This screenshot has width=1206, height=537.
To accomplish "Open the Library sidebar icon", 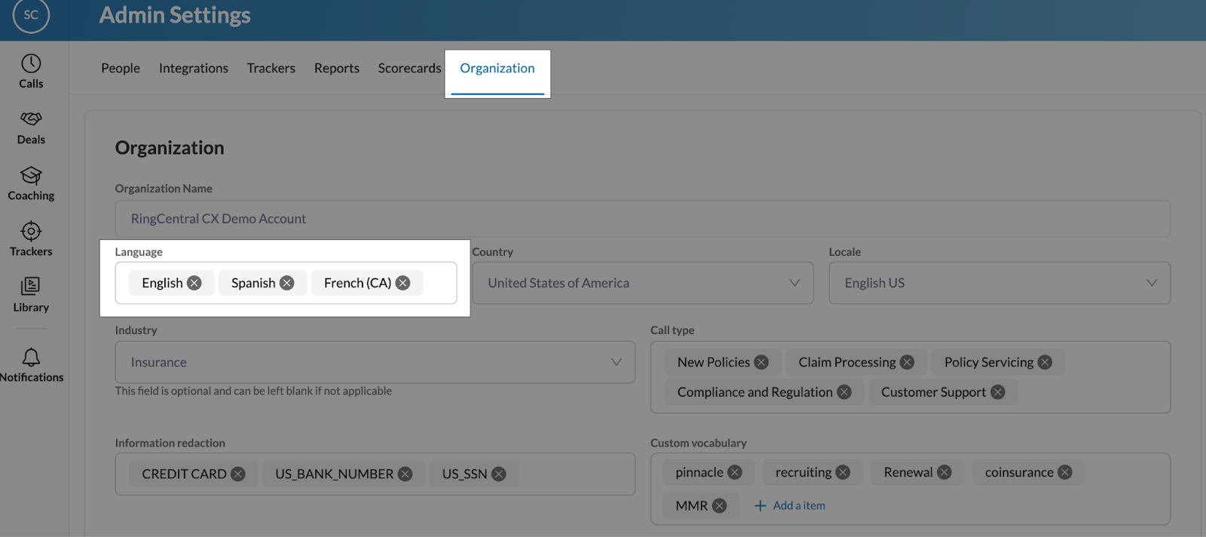I will (31, 287).
